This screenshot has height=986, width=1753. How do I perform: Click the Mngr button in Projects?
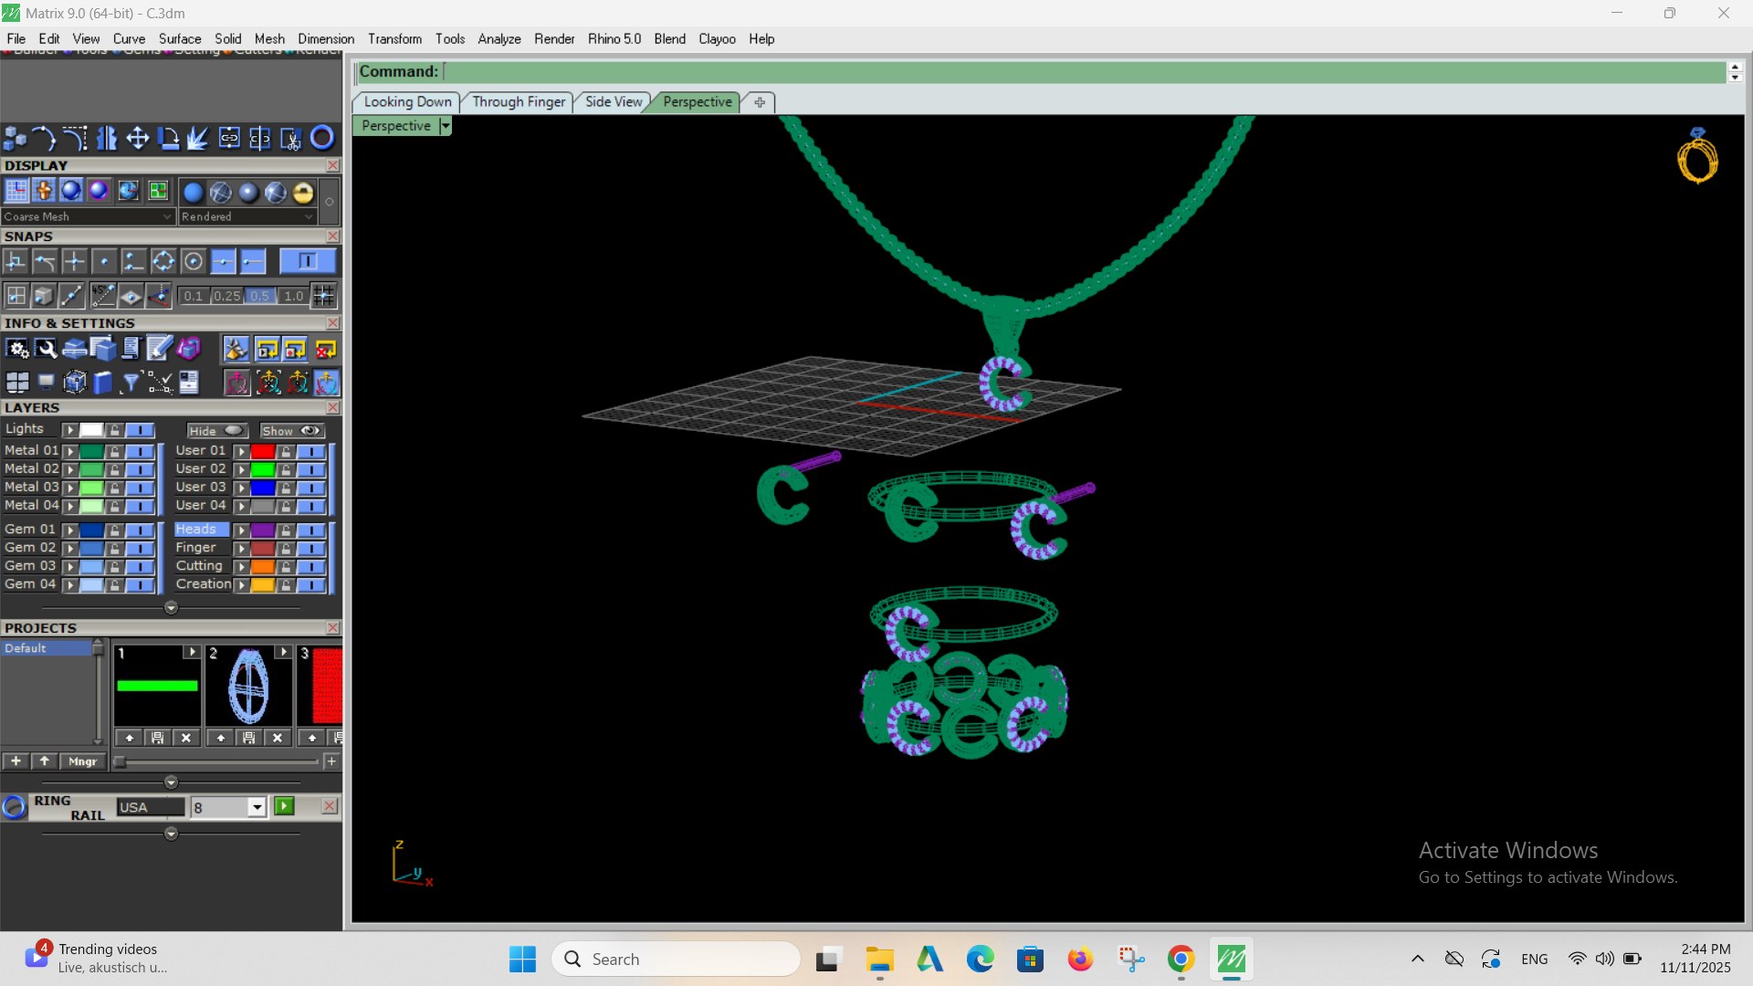82,761
